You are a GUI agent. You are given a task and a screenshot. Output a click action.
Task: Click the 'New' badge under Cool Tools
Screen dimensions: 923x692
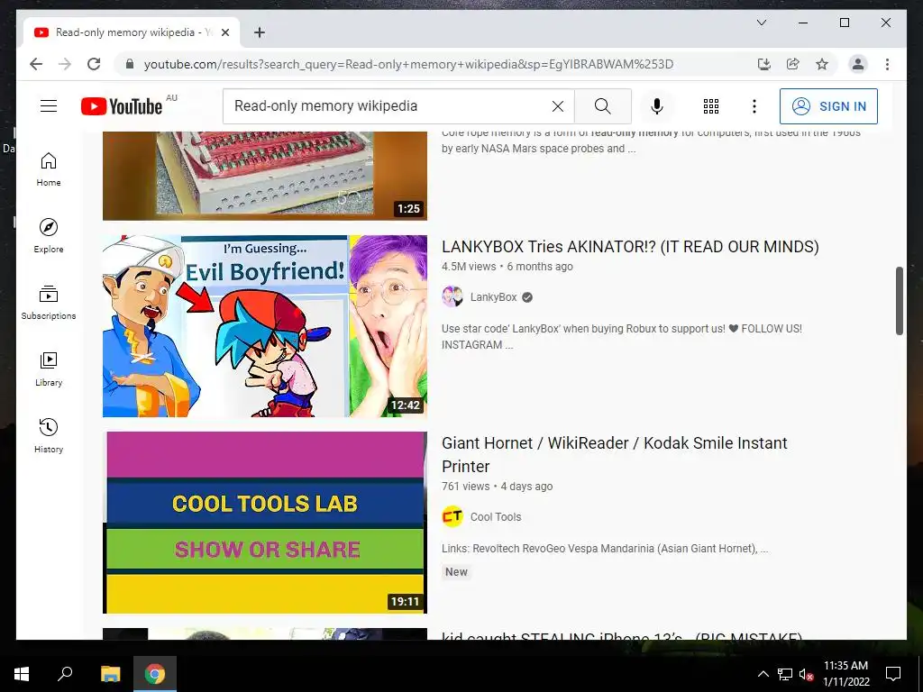pos(456,572)
